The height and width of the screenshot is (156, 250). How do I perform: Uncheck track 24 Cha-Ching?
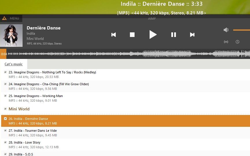pos(5,84)
